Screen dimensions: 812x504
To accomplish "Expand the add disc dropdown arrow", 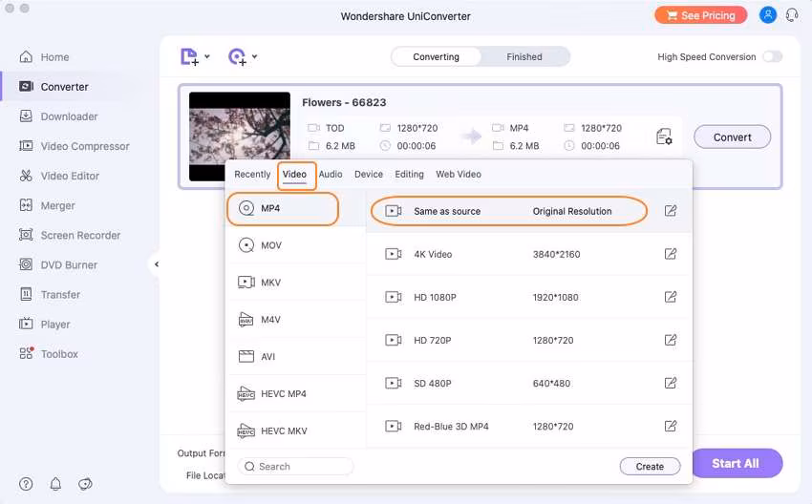I will (x=255, y=56).
